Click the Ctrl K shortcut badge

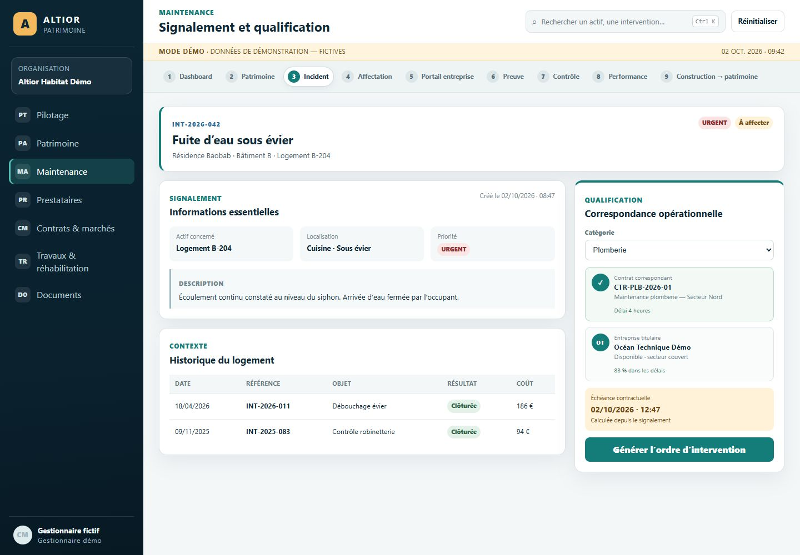pos(706,22)
